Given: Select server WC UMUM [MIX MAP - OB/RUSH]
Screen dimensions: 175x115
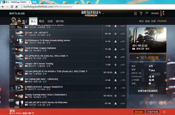Looking at the screenshot, I should 68,80.
